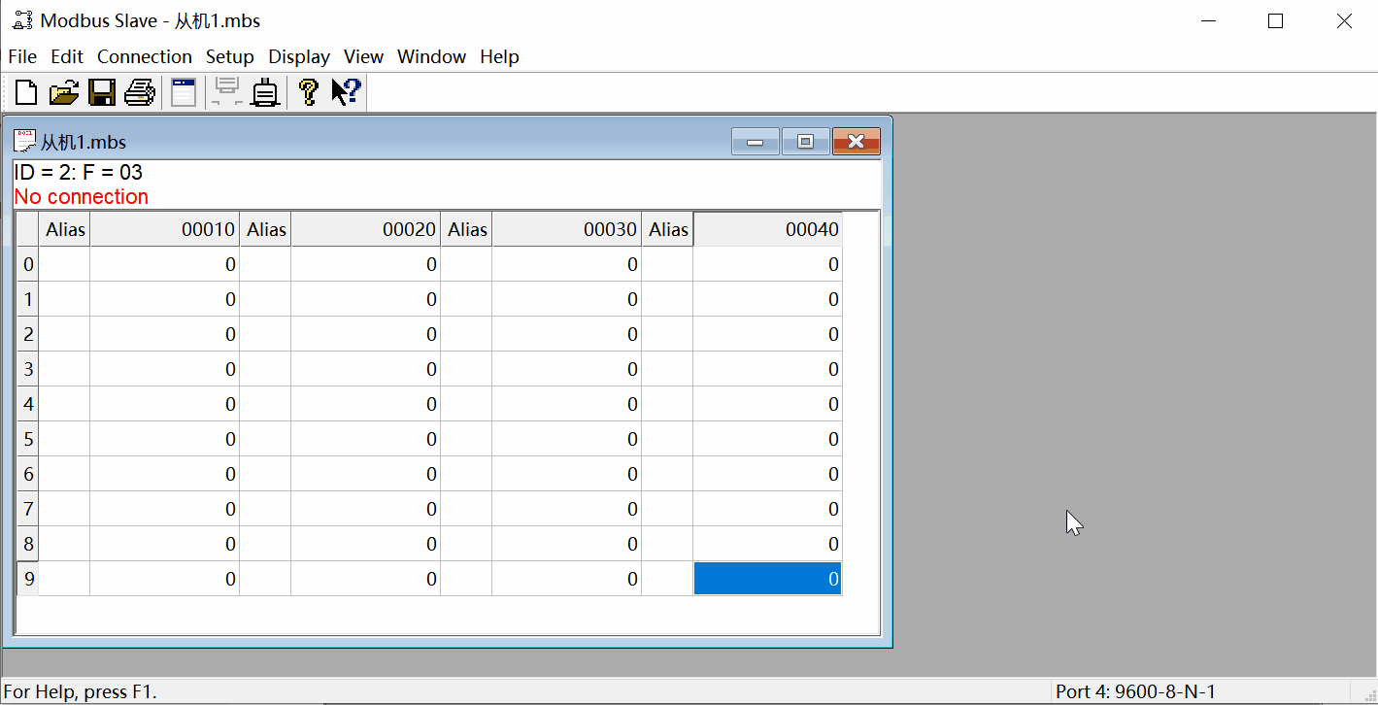Click the Alias header left of 00020
Viewport: 1378px width, 705px height.
click(x=265, y=229)
